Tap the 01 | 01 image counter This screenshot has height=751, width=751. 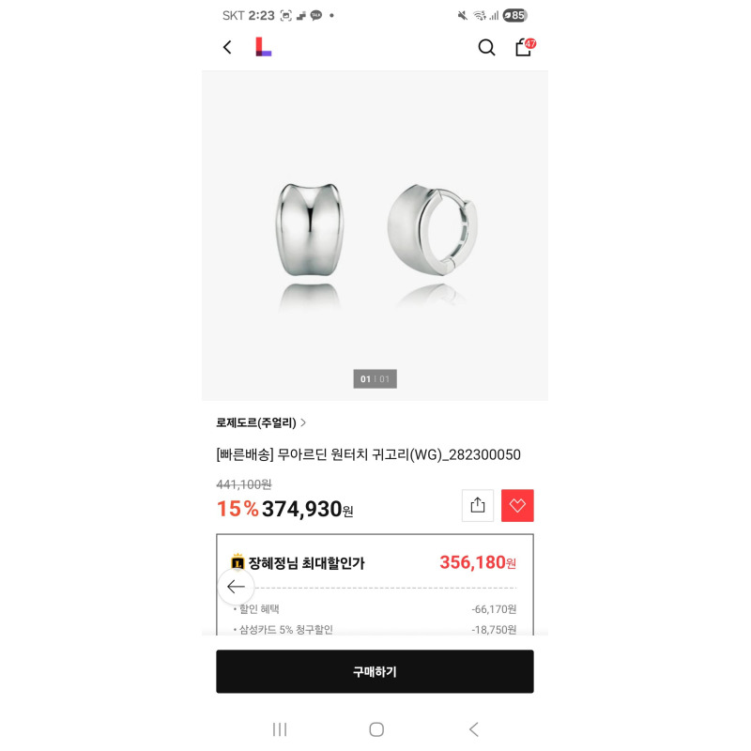point(375,379)
